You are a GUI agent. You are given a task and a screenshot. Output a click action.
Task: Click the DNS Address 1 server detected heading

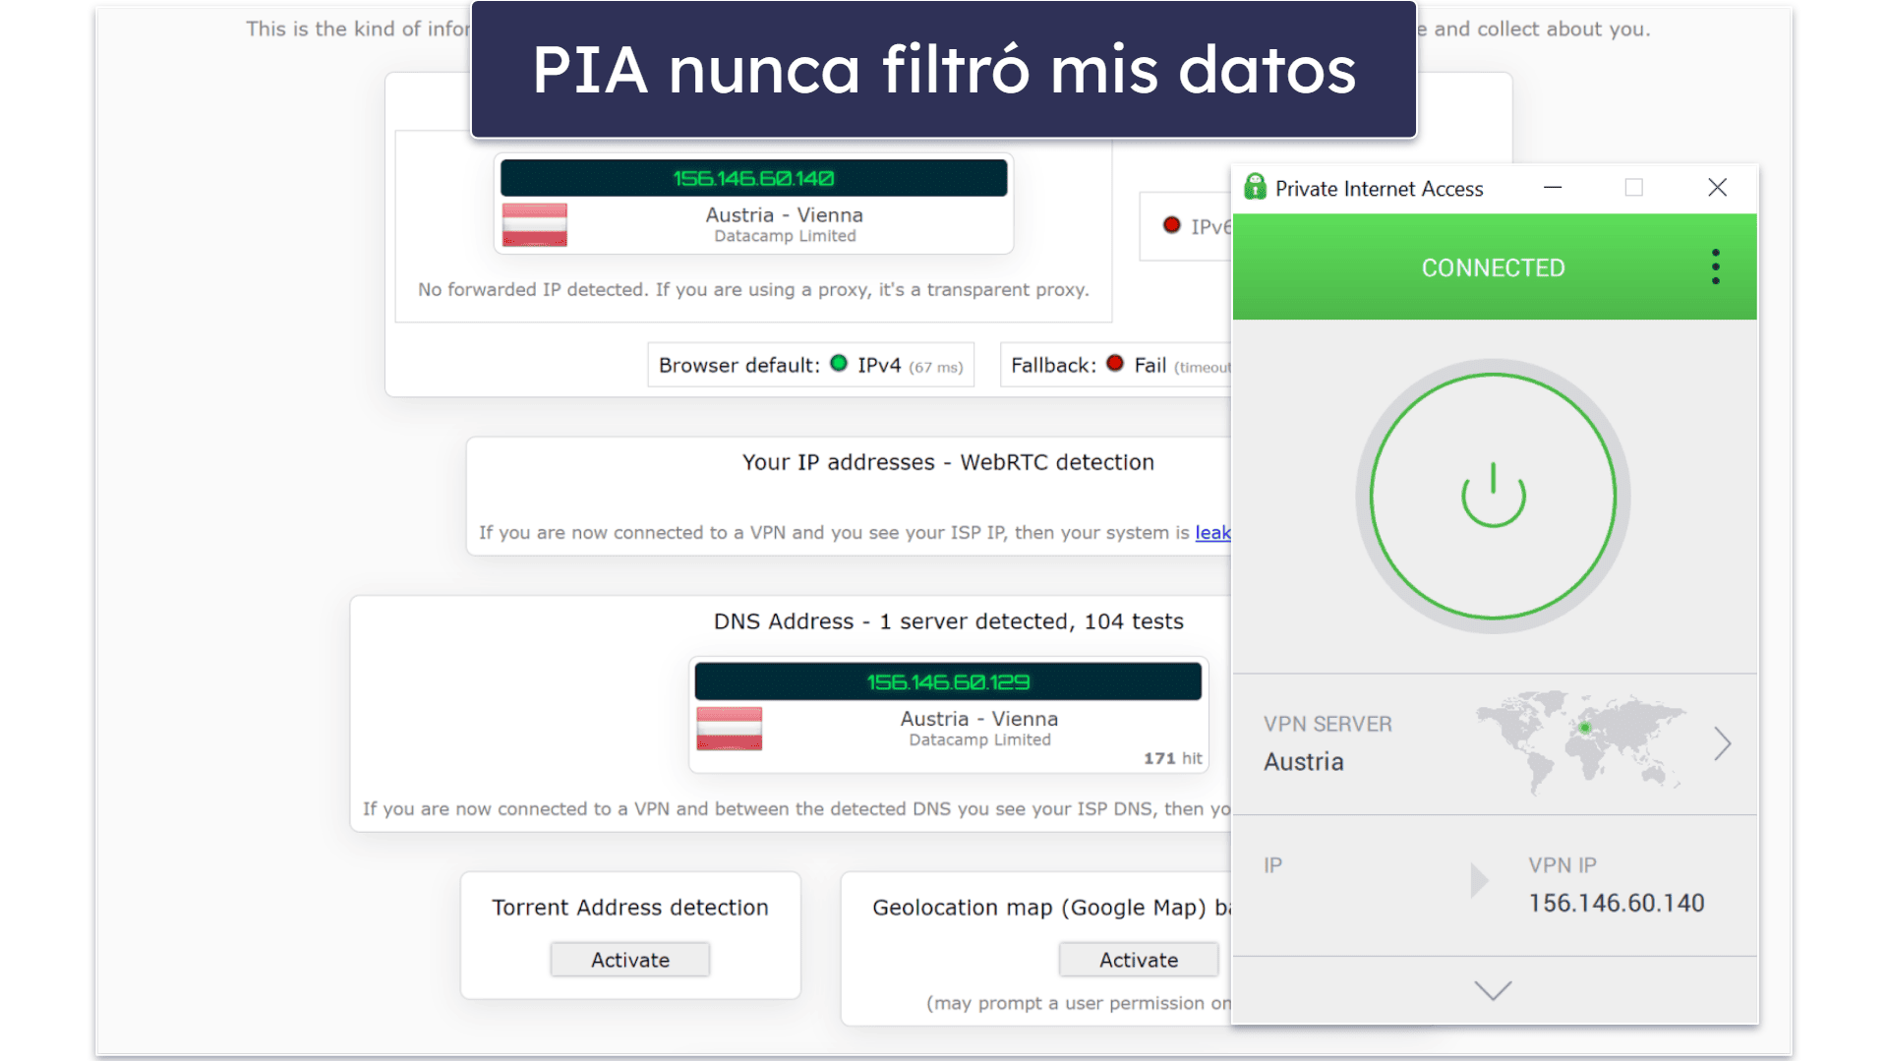click(948, 621)
